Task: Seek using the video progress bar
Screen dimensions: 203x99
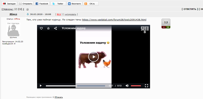Action: pyautogui.click(x=75, y=86)
